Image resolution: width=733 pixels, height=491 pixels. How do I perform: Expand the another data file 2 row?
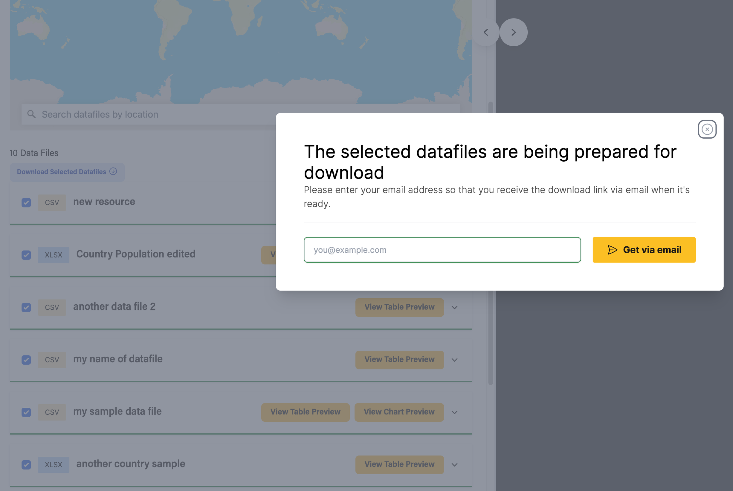(x=454, y=308)
